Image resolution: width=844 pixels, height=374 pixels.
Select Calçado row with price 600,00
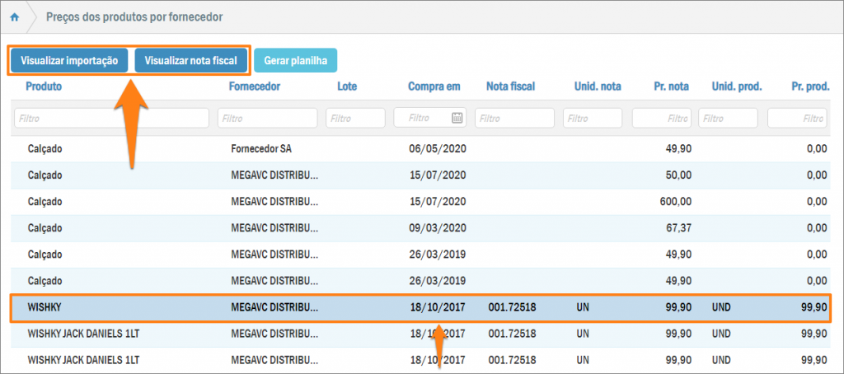tap(420, 201)
